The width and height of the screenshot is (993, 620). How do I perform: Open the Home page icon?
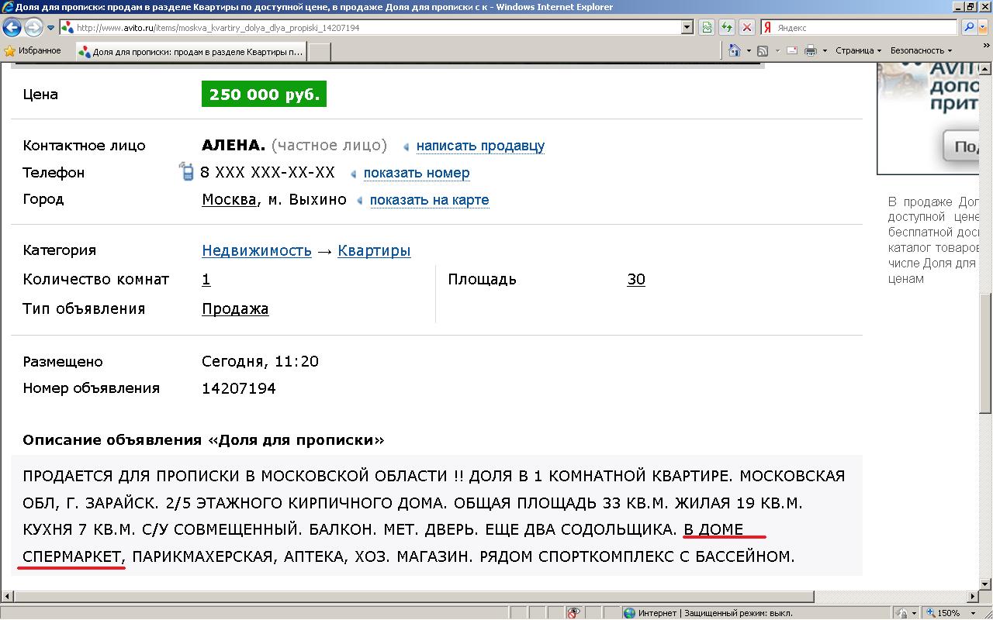735,50
